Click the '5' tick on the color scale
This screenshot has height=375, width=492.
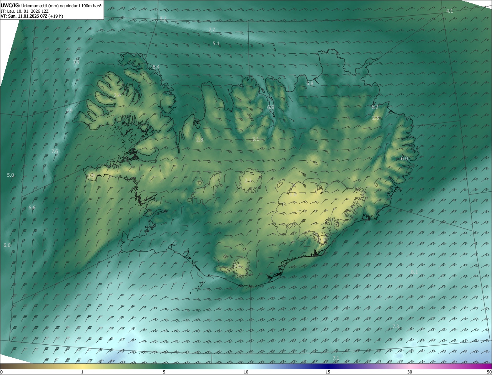[164, 372]
